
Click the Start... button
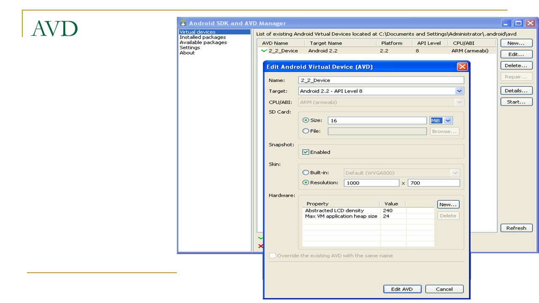tap(516, 102)
